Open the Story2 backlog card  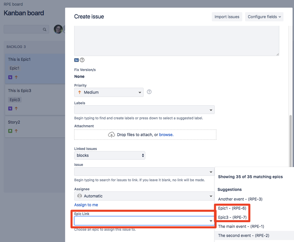[x=35, y=127]
